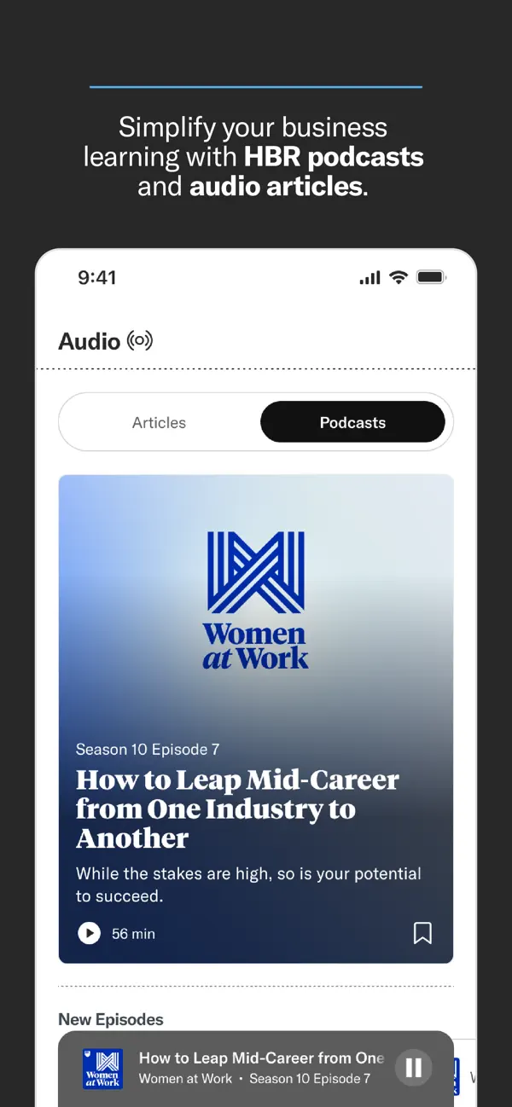Tap the 9:41 clock in status bar

coord(96,277)
